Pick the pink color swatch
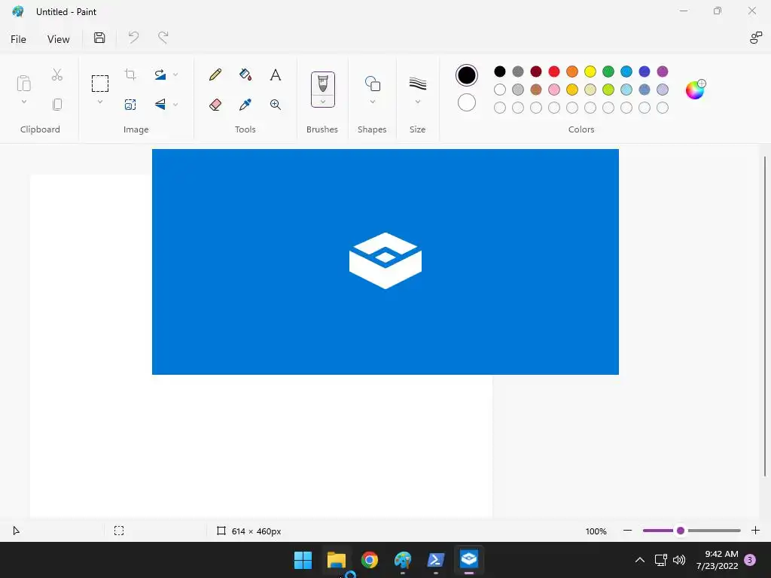 (553, 90)
